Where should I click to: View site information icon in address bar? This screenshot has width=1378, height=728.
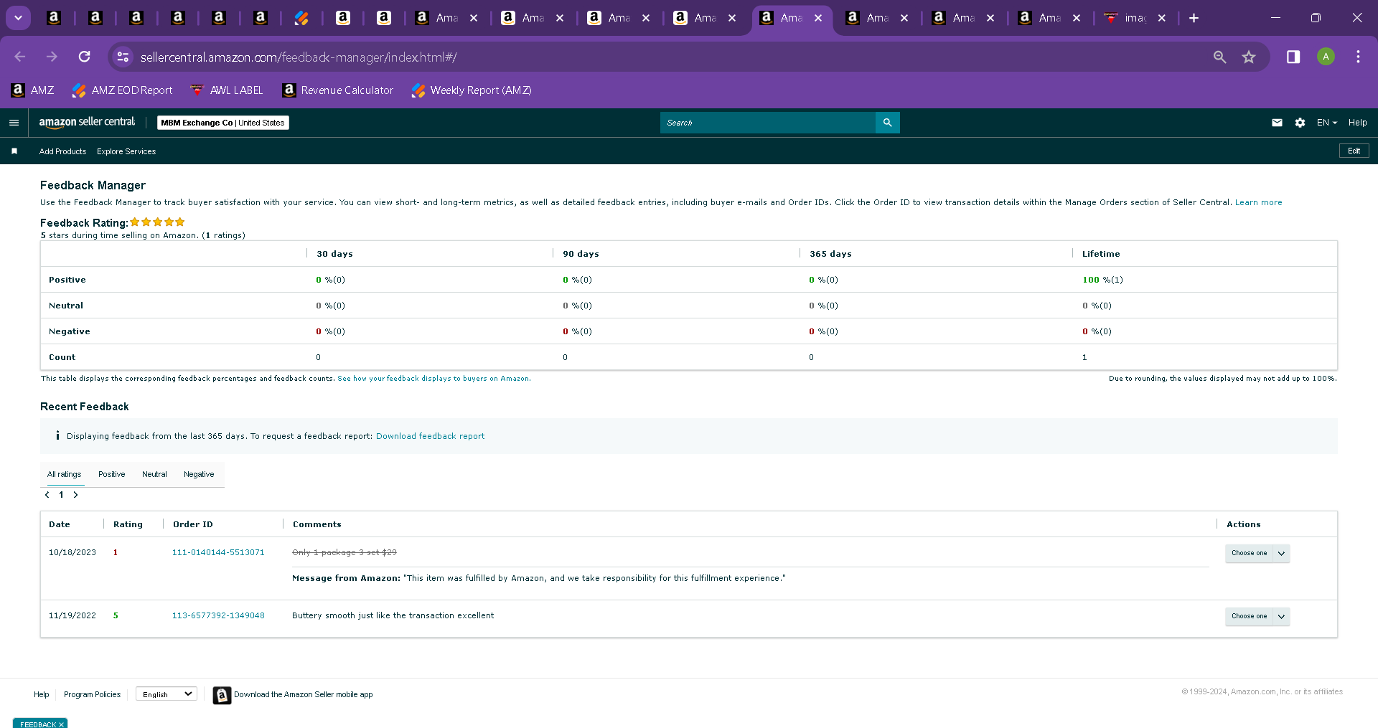(123, 57)
